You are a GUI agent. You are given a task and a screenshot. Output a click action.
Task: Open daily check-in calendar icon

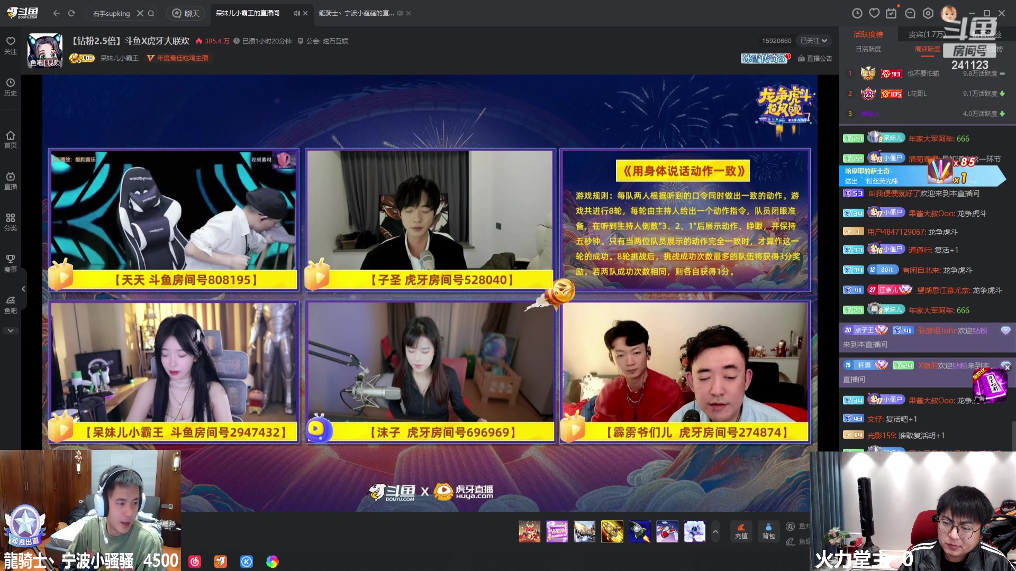pos(892,13)
